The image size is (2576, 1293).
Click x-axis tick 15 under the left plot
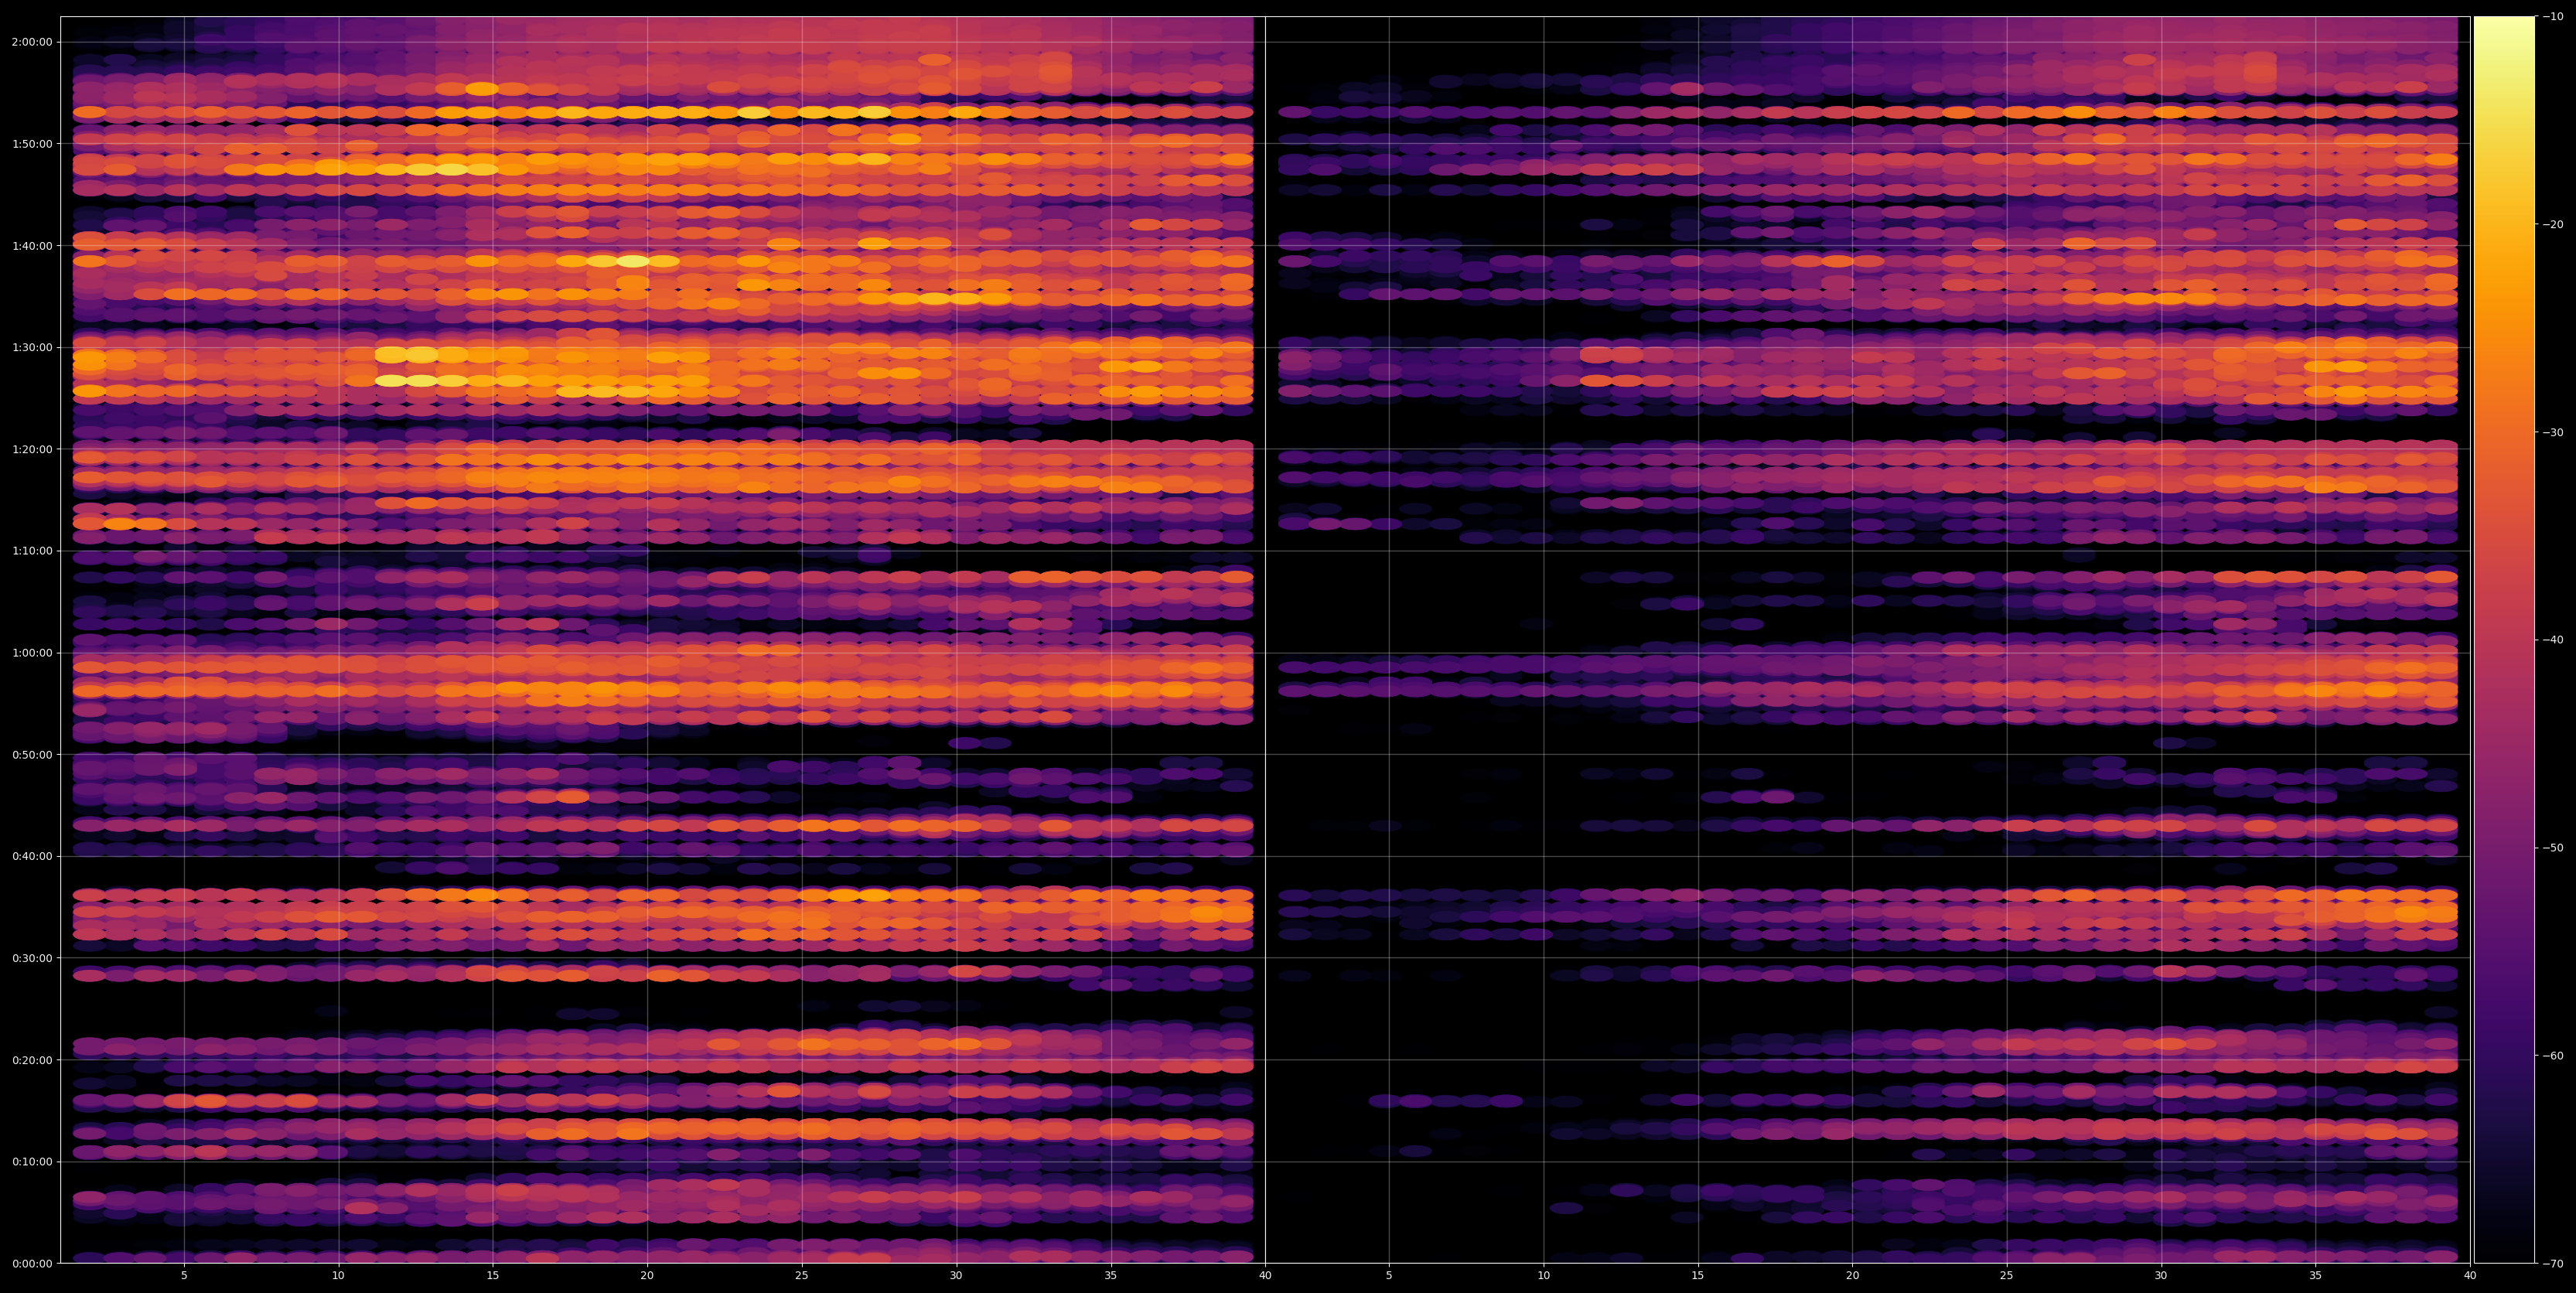(x=493, y=1276)
